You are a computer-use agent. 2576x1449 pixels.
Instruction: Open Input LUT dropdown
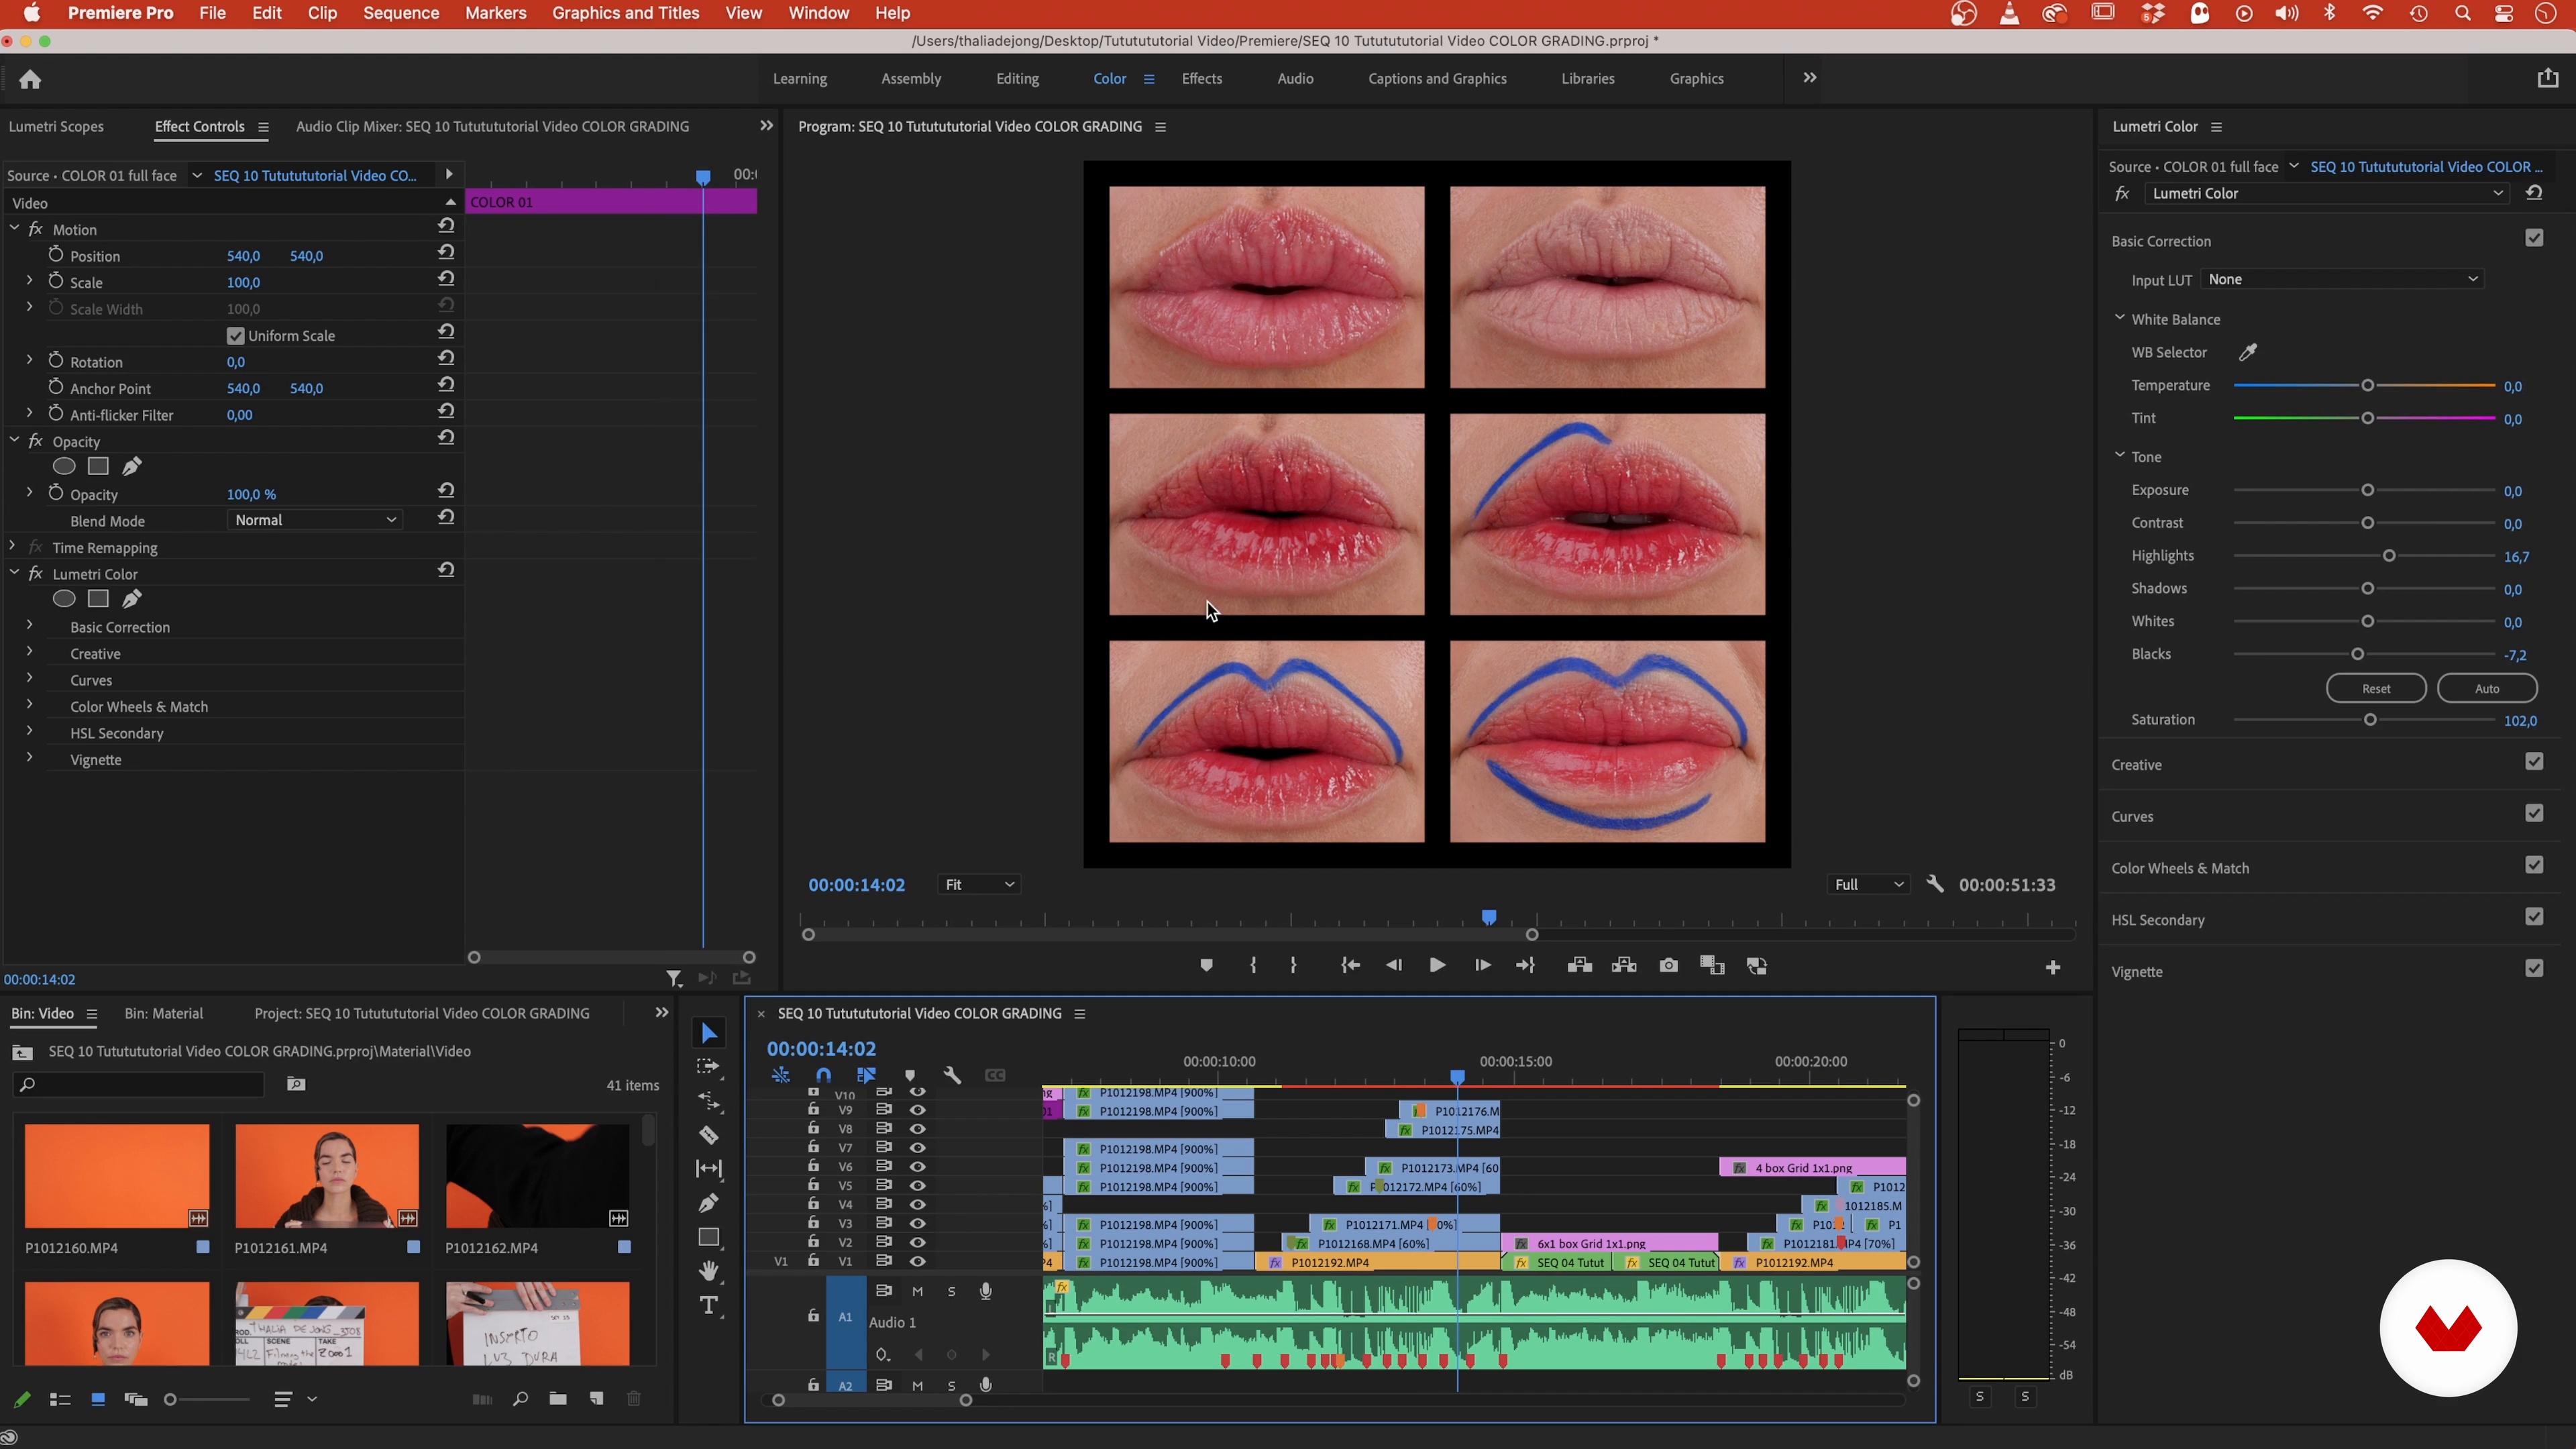point(2342,279)
